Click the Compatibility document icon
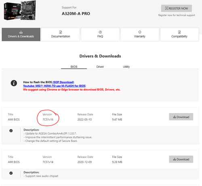The height and width of the screenshot is (186, 202). pyautogui.click(x=179, y=32)
